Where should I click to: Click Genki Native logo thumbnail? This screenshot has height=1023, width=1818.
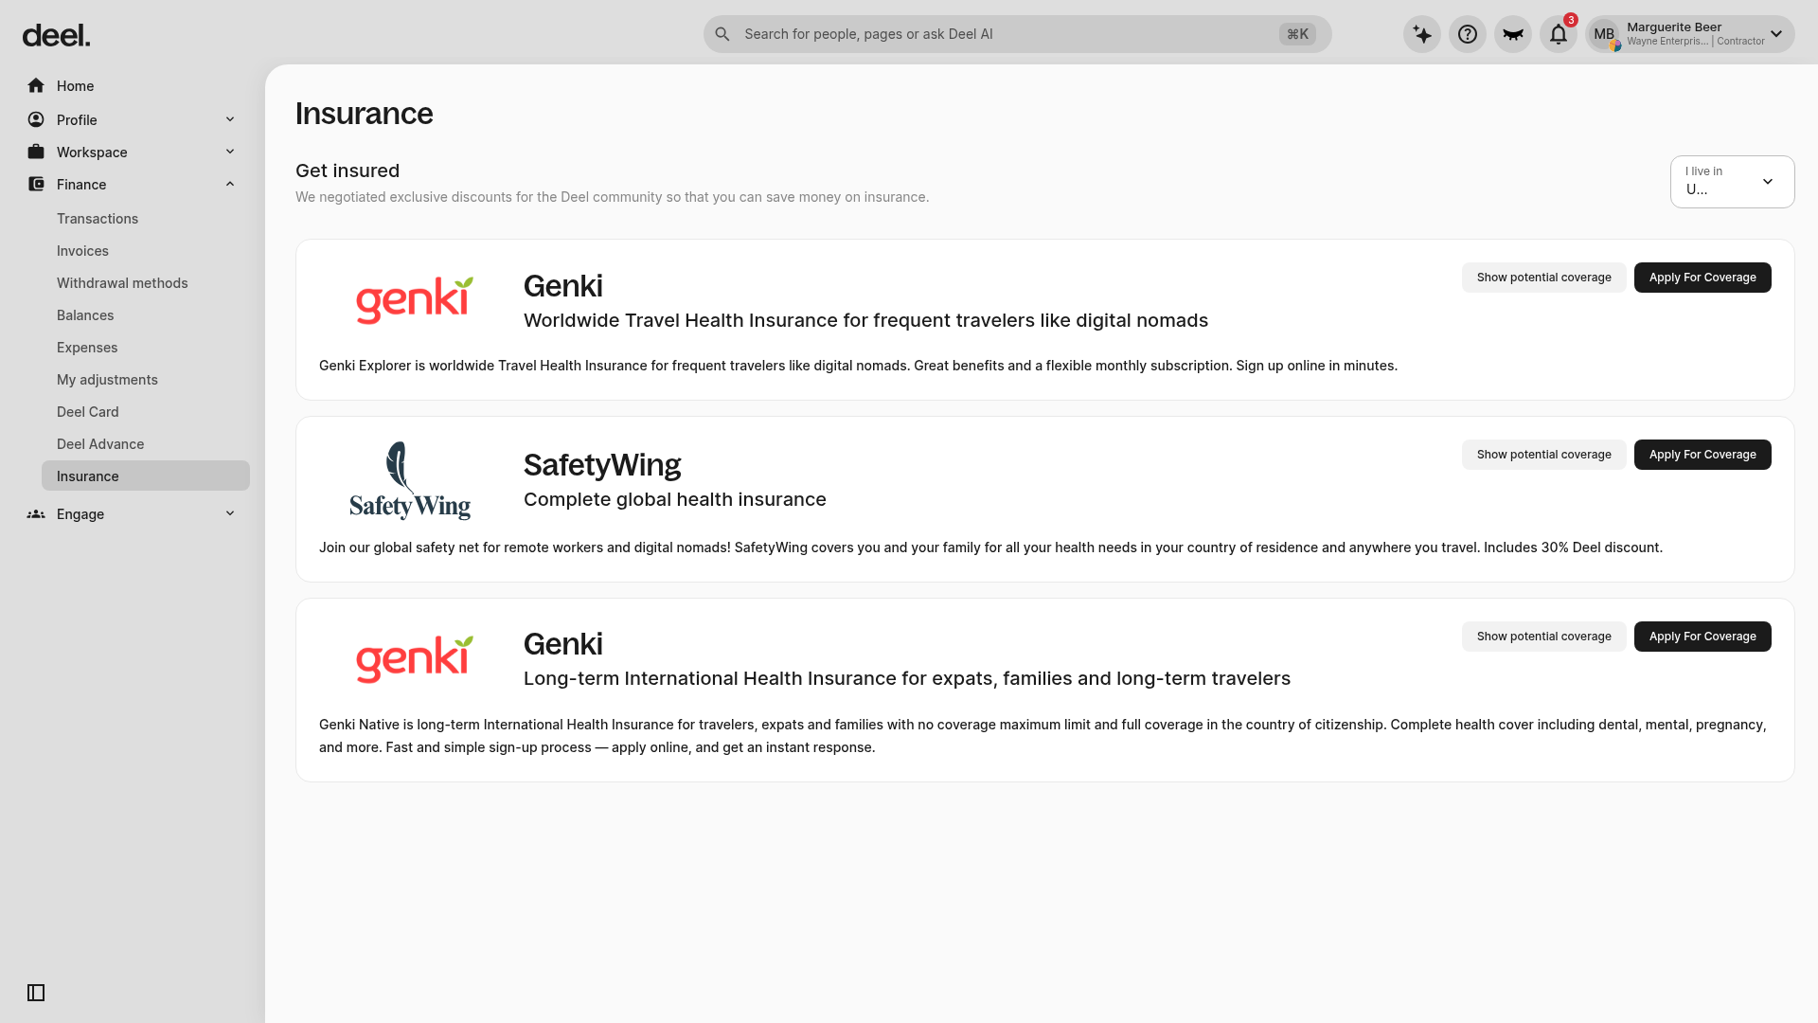point(414,659)
